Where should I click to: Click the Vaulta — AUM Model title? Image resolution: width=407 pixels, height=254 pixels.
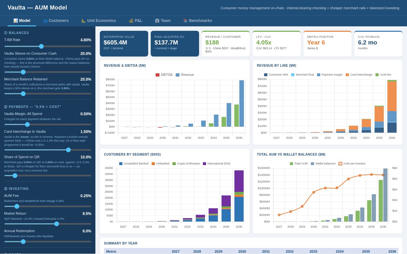tap(38, 8)
